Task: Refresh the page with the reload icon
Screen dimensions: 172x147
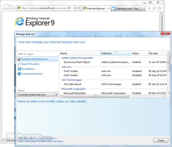Action: point(75,8)
